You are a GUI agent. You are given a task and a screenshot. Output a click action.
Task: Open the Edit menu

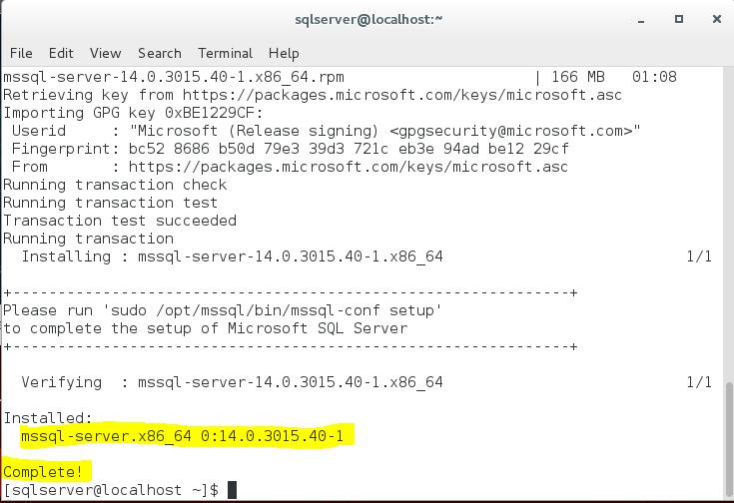61,53
